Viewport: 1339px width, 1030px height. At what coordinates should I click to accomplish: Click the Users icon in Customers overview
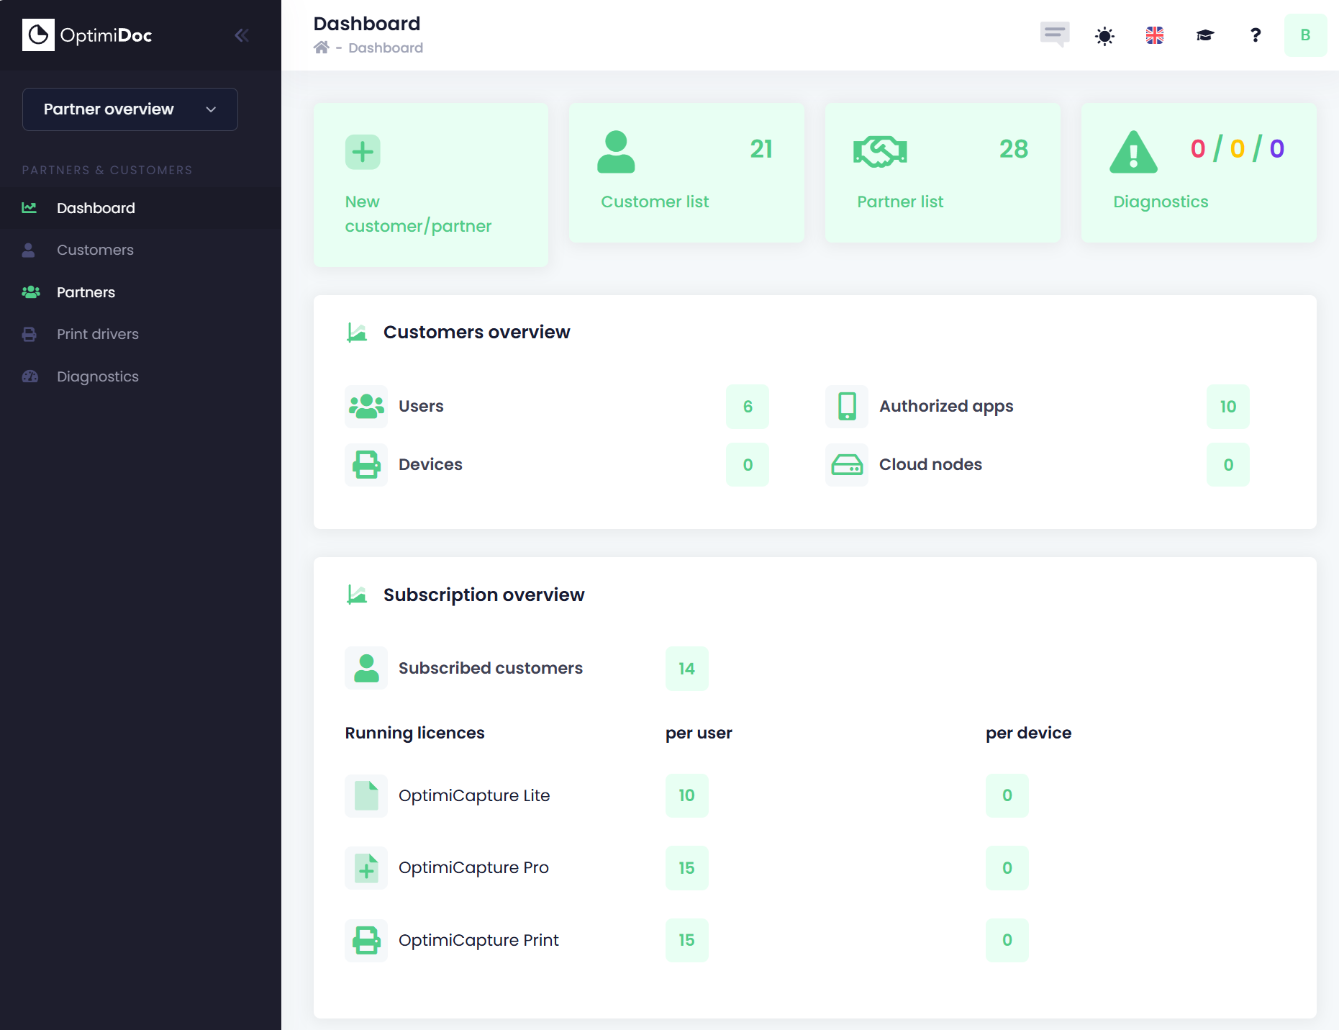[366, 407]
